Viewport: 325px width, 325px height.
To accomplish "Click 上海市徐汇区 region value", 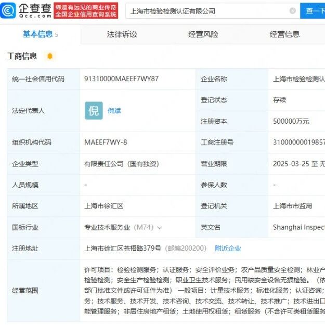I will coord(103,206).
